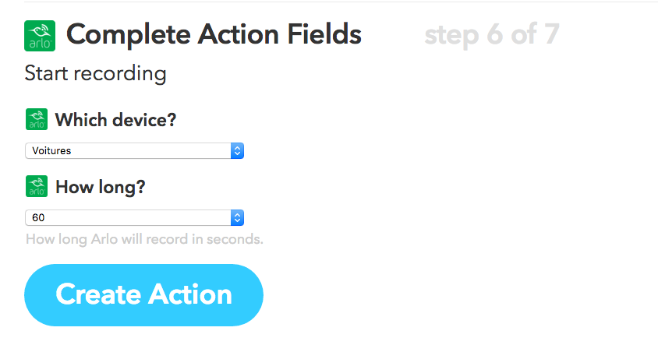This screenshot has height=338, width=658.
Task: Open the recording duration dropdown showing 60
Action: (x=134, y=217)
